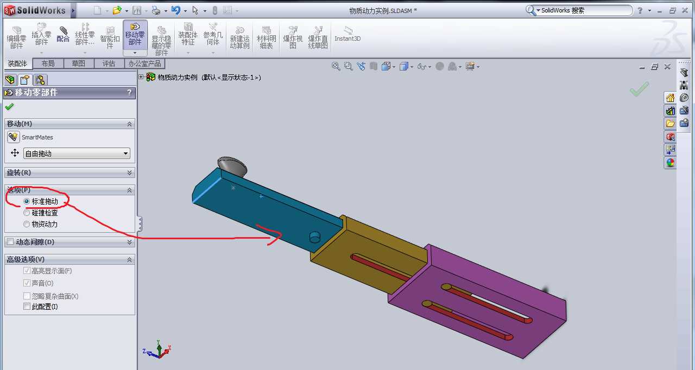Open dropdown arrow under Move Component button
The height and width of the screenshot is (370, 695).
(135, 53)
